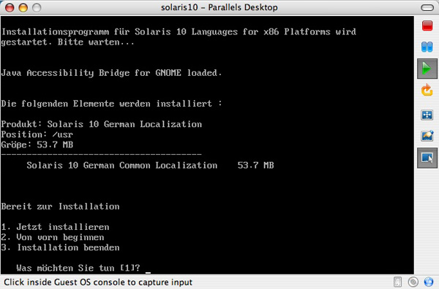Click "Solaris 10 German Common Localization" entry
This screenshot has width=439, height=289.
pyautogui.click(x=122, y=166)
